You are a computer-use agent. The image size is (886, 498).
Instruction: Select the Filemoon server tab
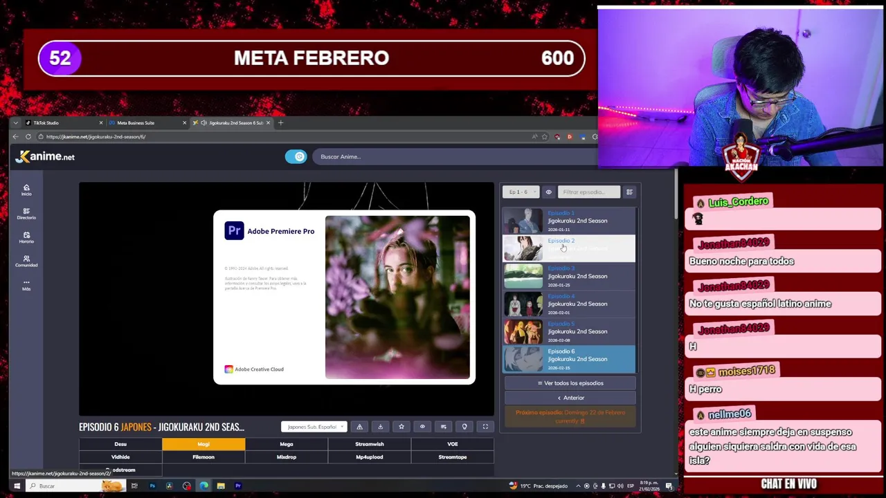[x=204, y=457]
